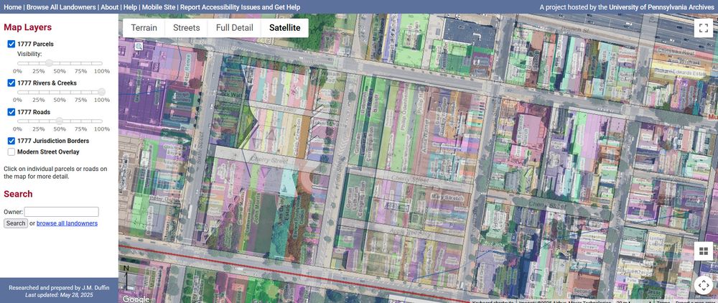
Task: Uncheck the 1777 Roads layer
Action: pos(11,112)
